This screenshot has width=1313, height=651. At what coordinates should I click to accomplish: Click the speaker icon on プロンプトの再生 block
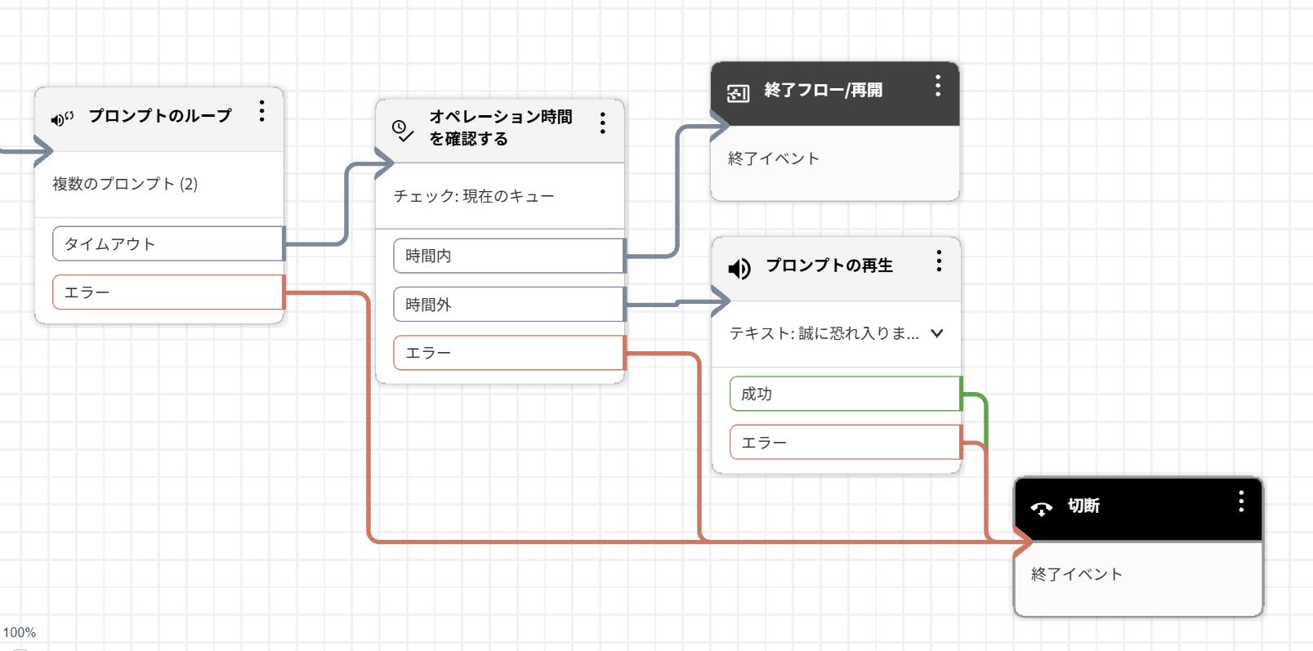[739, 269]
